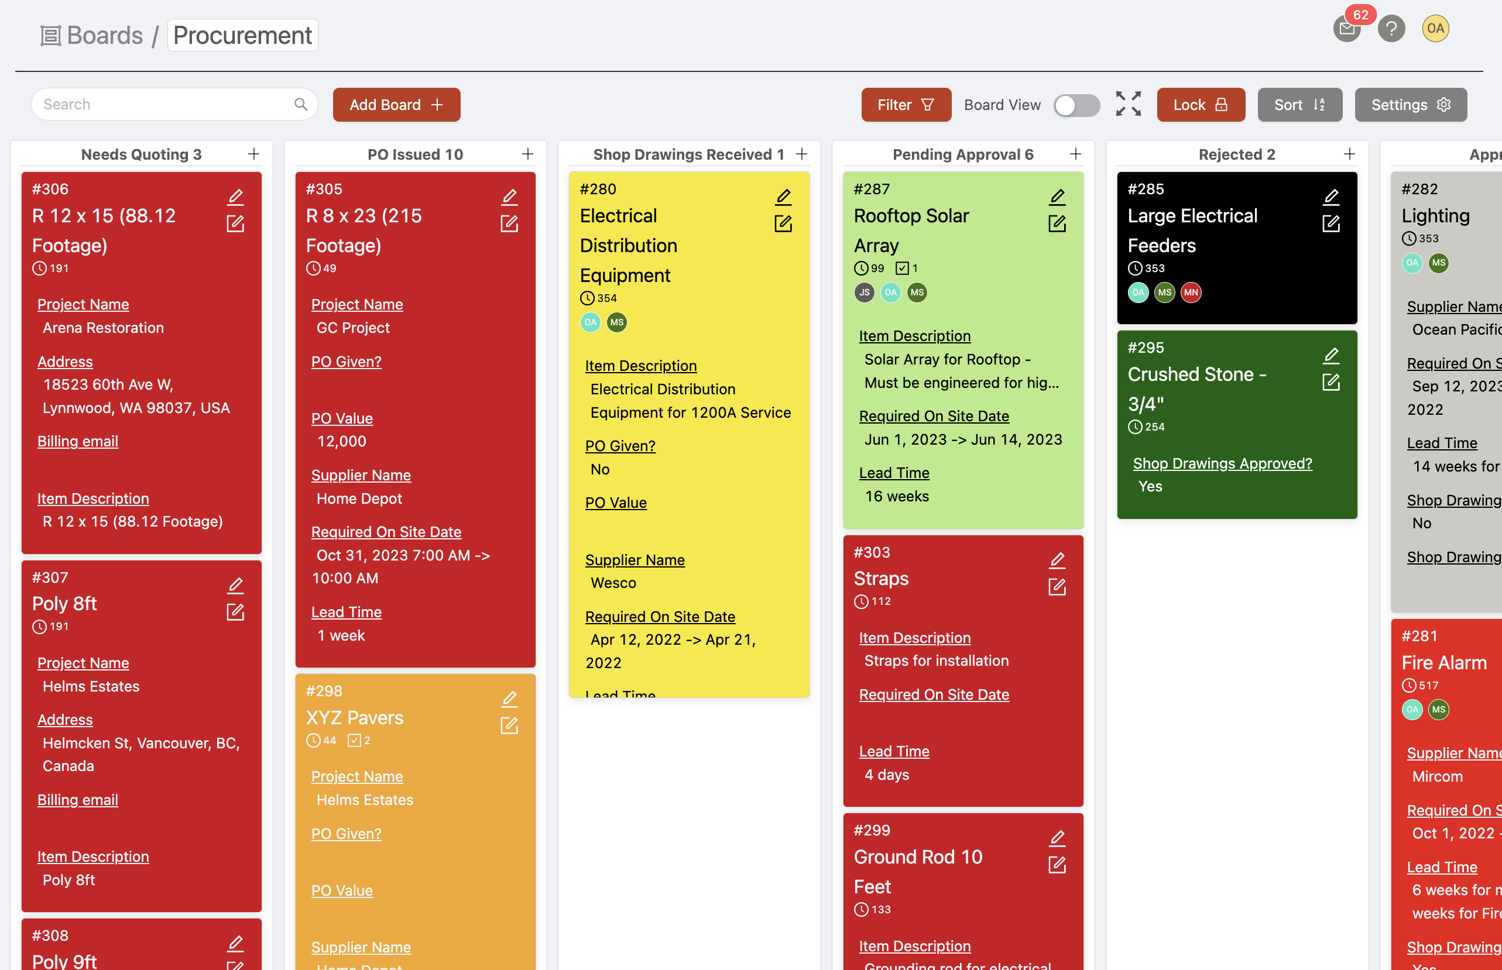The height and width of the screenshot is (970, 1502).
Task: Open the help question mark icon
Action: 1391,29
